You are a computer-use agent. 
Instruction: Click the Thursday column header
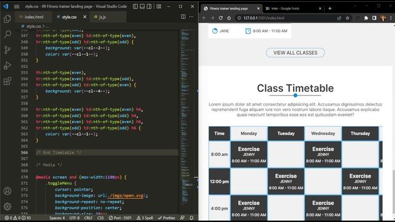click(x=360, y=133)
